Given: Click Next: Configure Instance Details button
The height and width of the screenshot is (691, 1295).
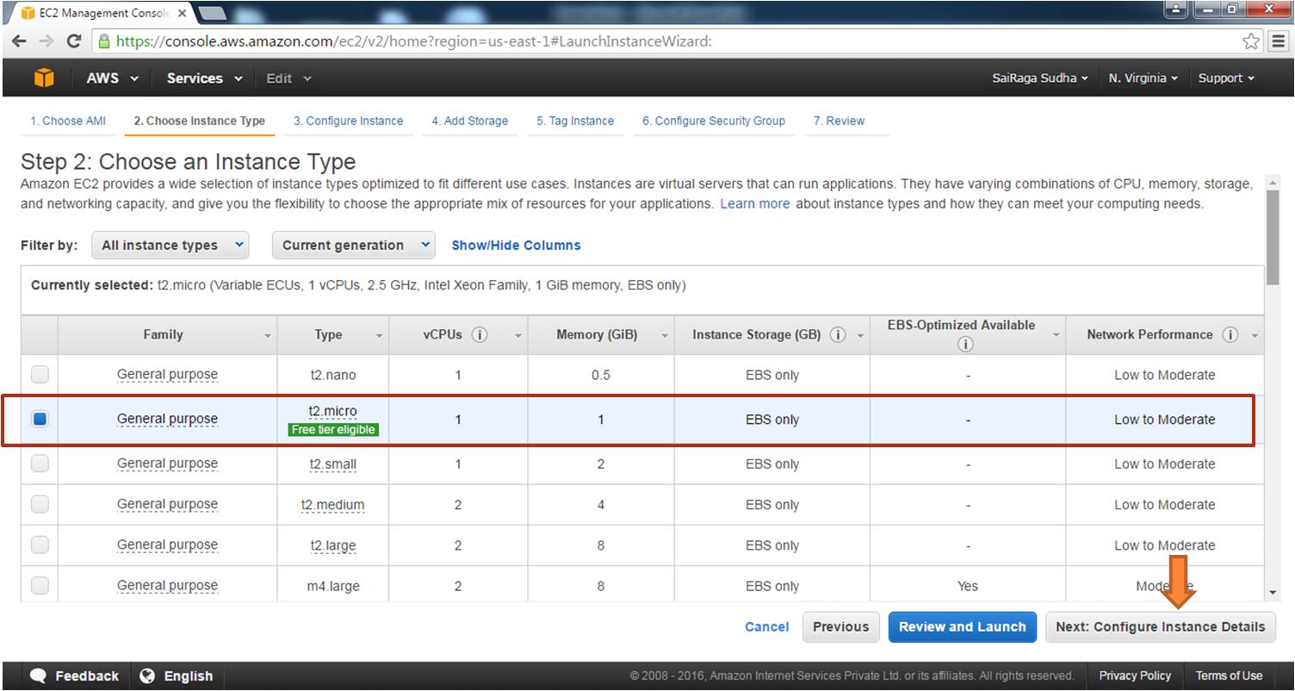Looking at the screenshot, I should tap(1160, 627).
